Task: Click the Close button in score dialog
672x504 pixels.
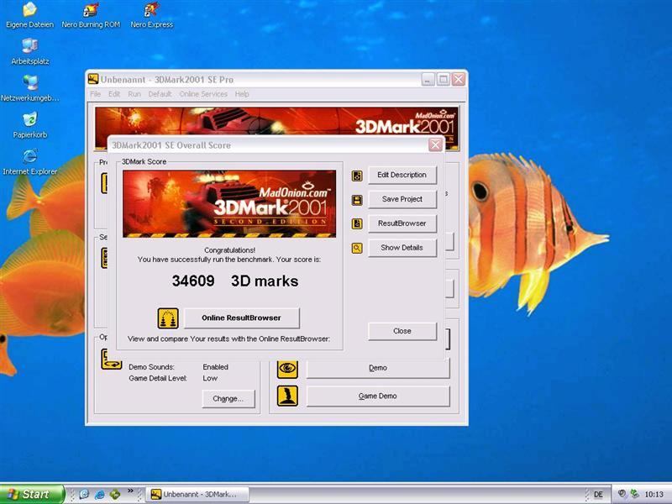Action: 402,331
